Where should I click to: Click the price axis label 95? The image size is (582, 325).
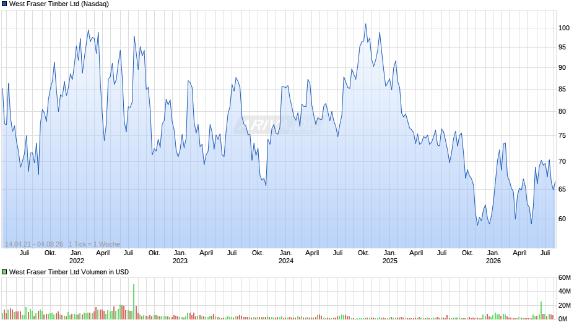562,48
